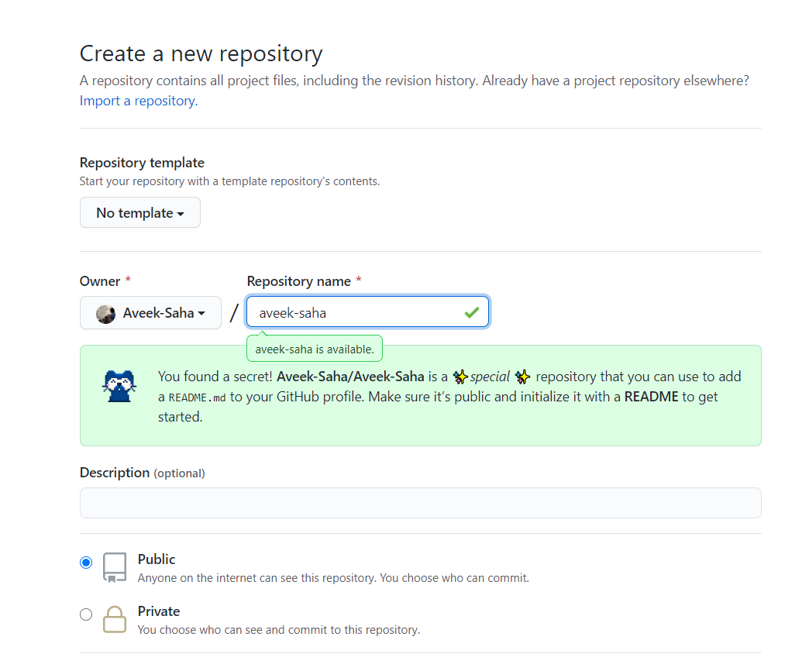Select the Public radio button

(x=86, y=563)
